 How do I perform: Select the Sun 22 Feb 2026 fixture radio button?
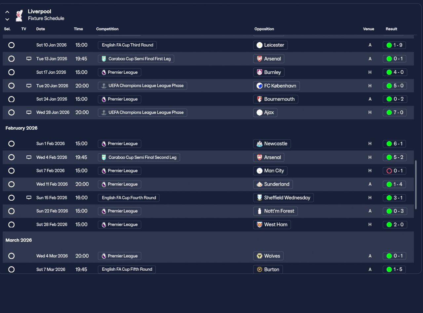[11, 211]
